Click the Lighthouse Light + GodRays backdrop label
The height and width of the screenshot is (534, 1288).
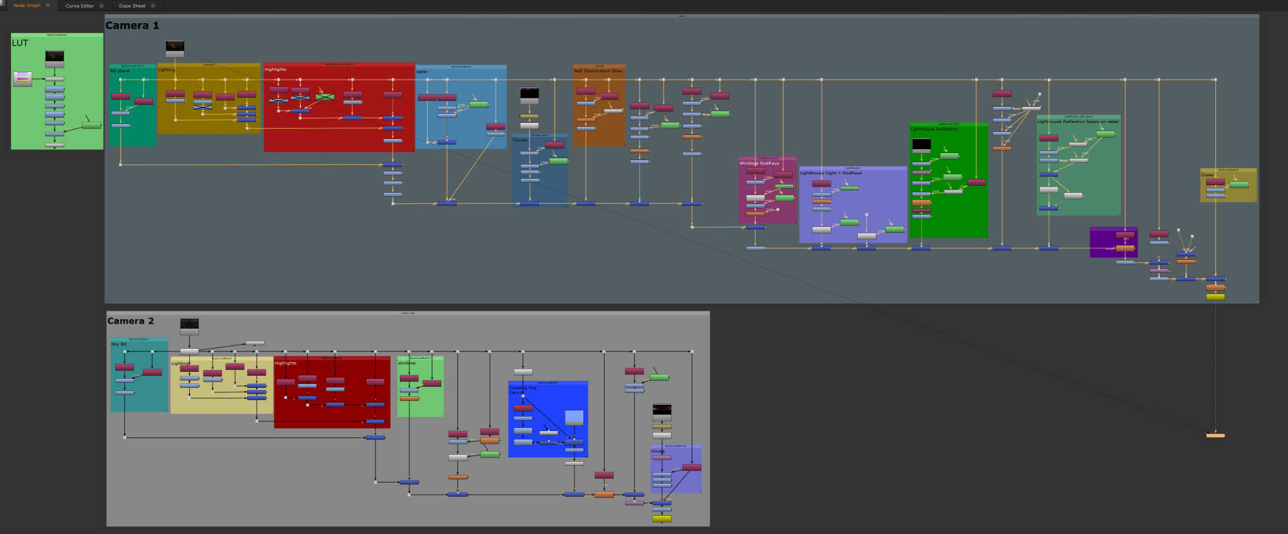(x=830, y=173)
